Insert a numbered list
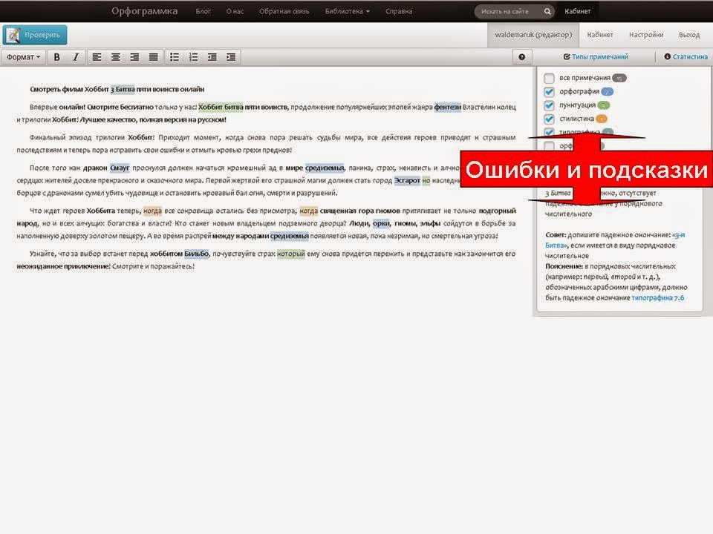 click(193, 57)
